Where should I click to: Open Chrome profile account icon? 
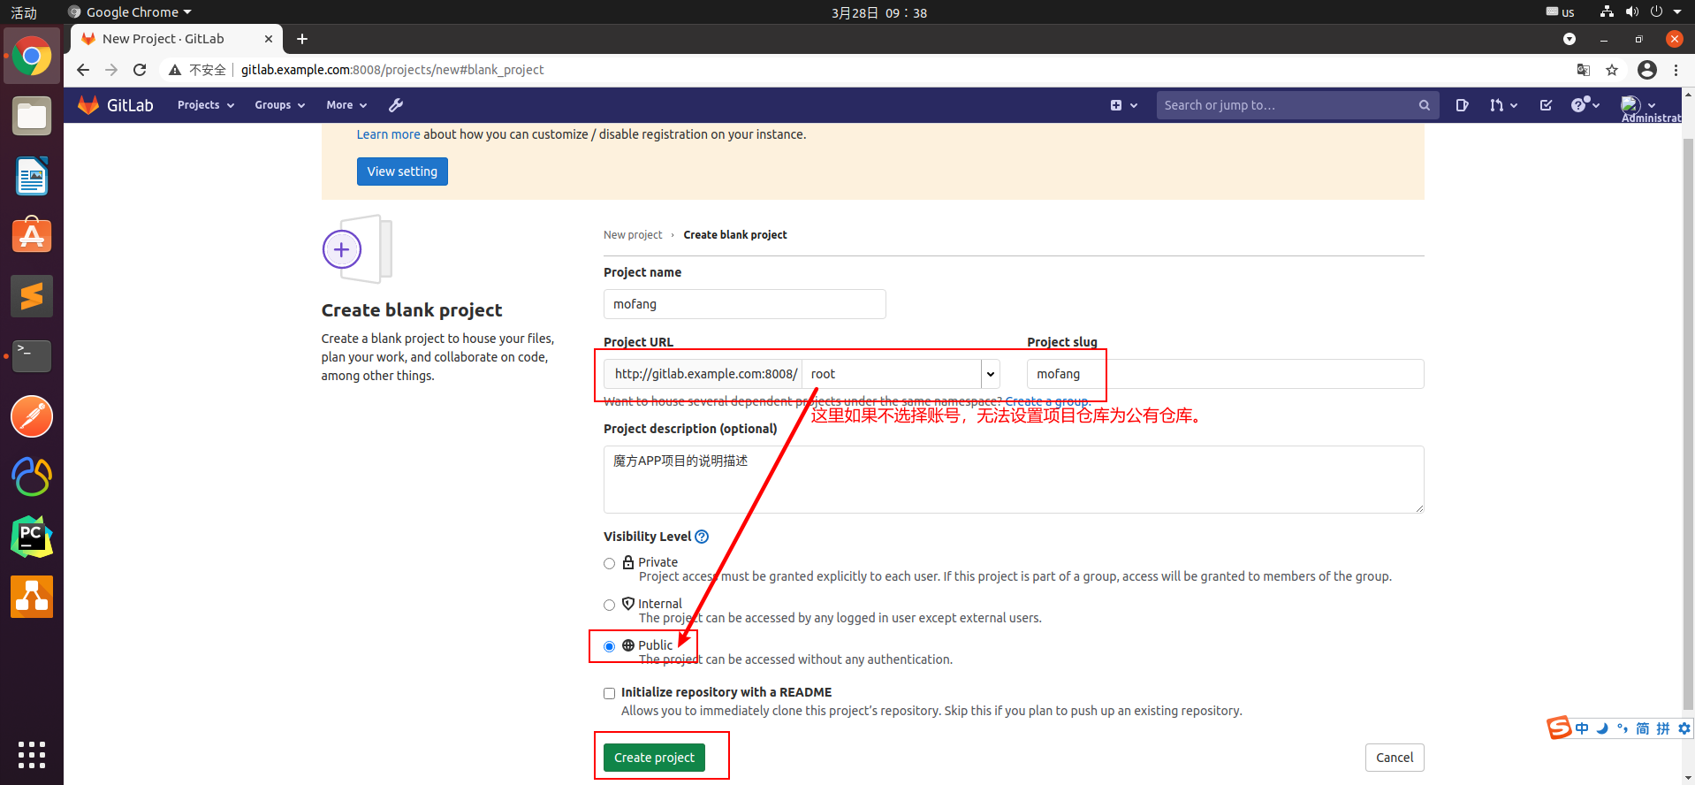click(1647, 70)
